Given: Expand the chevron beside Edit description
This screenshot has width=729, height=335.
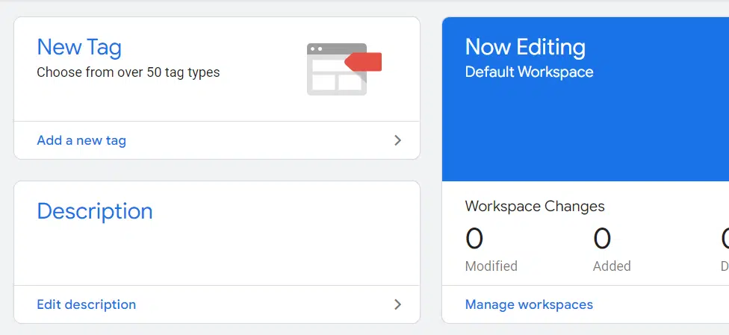Looking at the screenshot, I should [397, 304].
